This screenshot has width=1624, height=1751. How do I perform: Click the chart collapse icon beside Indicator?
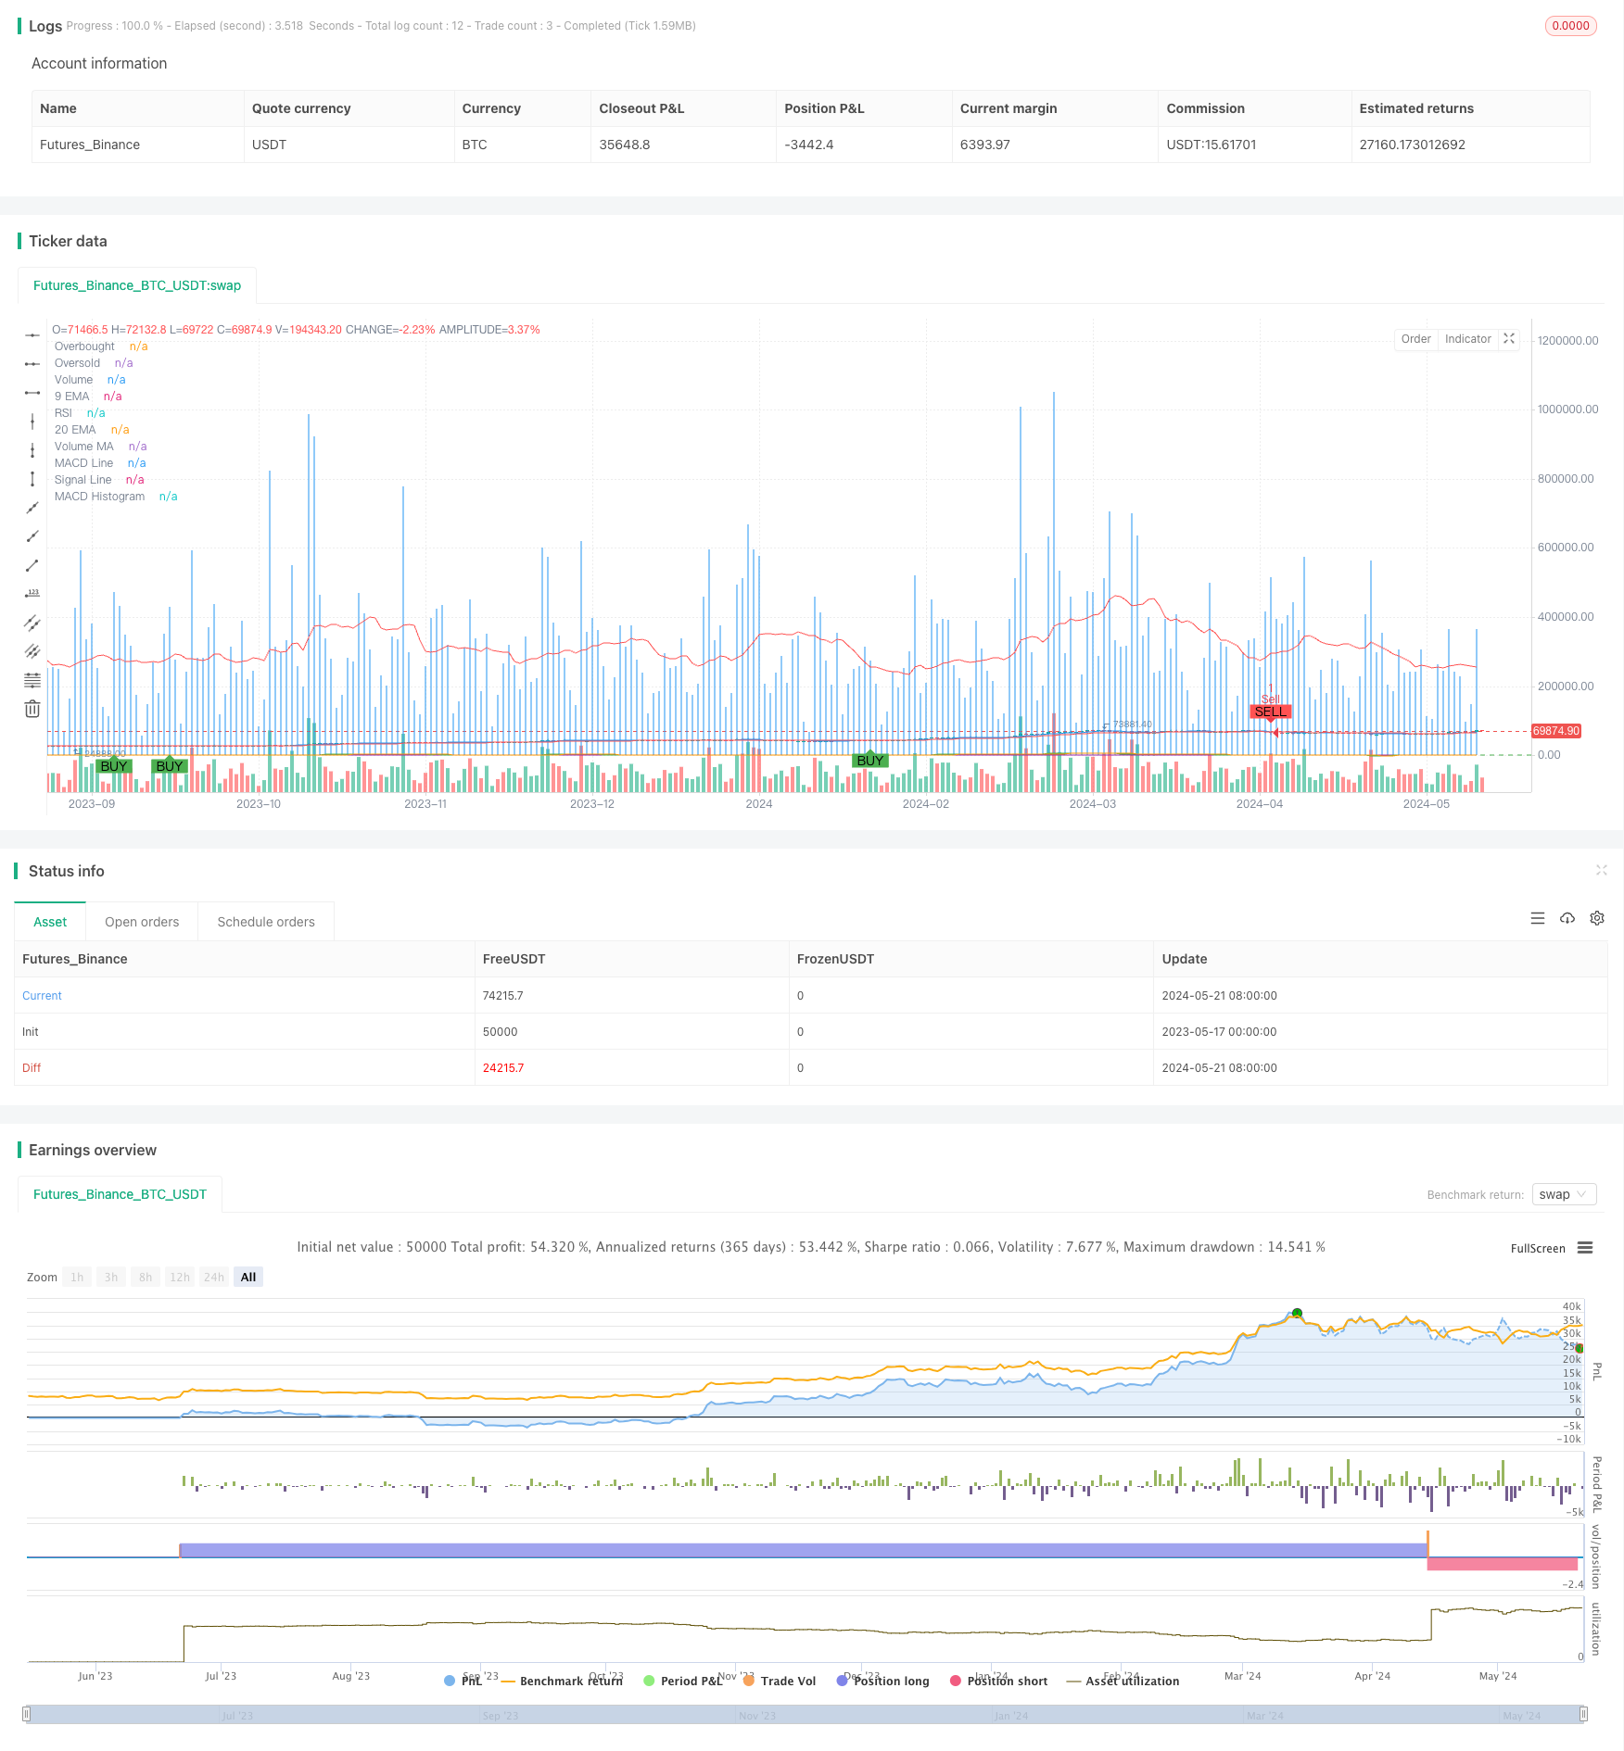point(1509,339)
